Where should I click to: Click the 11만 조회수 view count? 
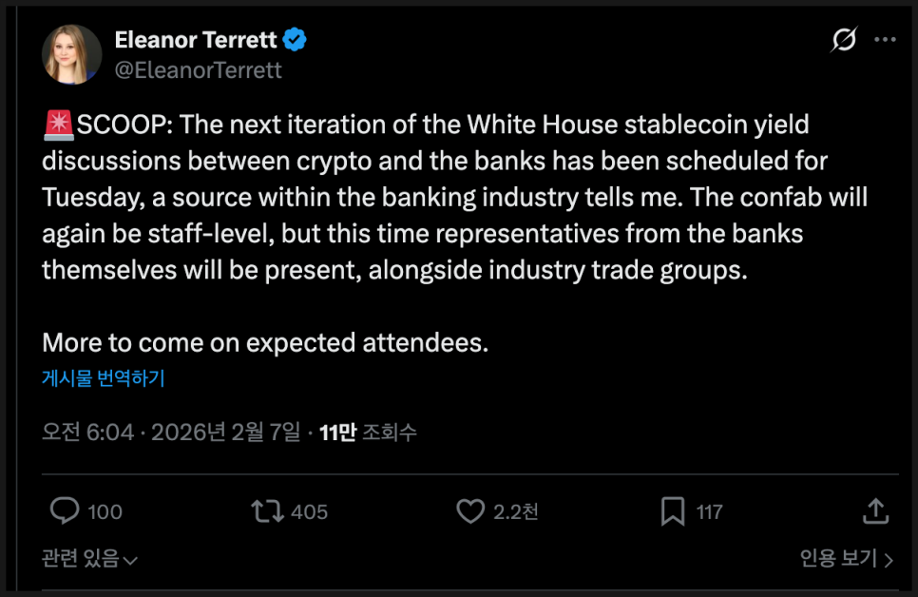368,433
